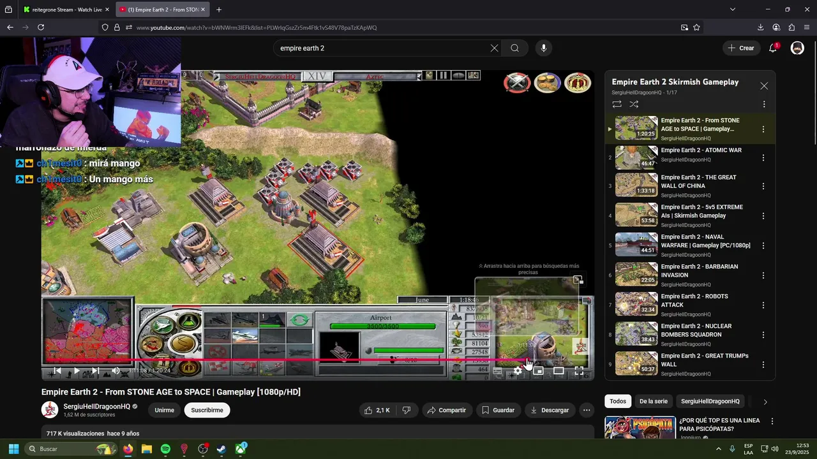Reload the current page
817x459 pixels.
(41, 27)
